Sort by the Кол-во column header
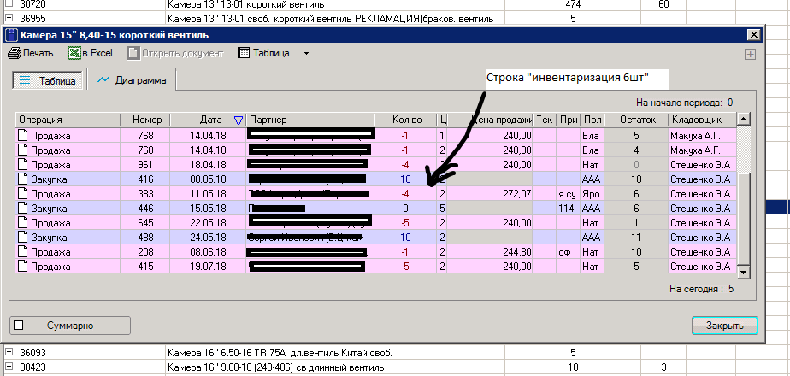 (405, 120)
